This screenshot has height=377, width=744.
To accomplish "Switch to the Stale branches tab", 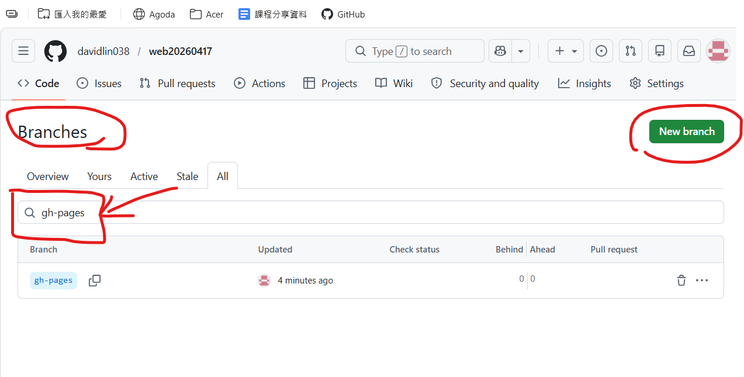I will click(187, 177).
